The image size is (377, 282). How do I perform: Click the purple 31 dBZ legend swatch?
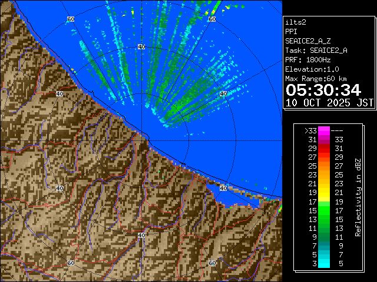pos(324,140)
